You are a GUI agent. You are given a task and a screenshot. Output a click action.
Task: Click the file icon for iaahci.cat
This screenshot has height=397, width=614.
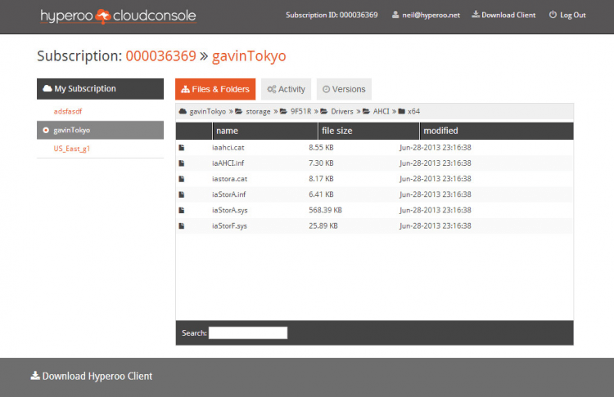coord(181,147)
